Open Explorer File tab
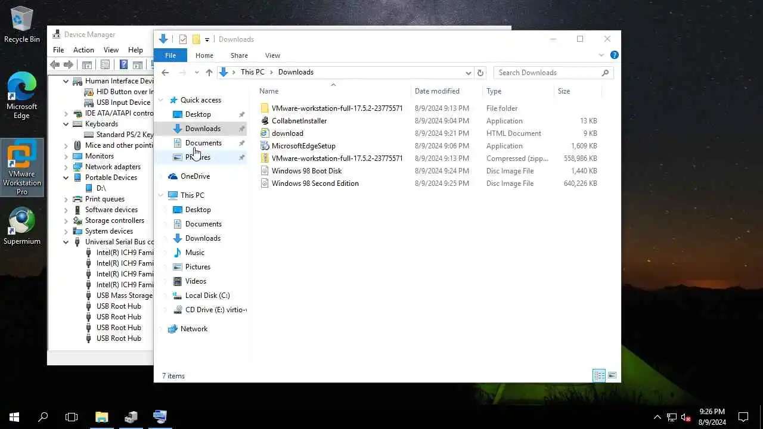 [170, 55]
